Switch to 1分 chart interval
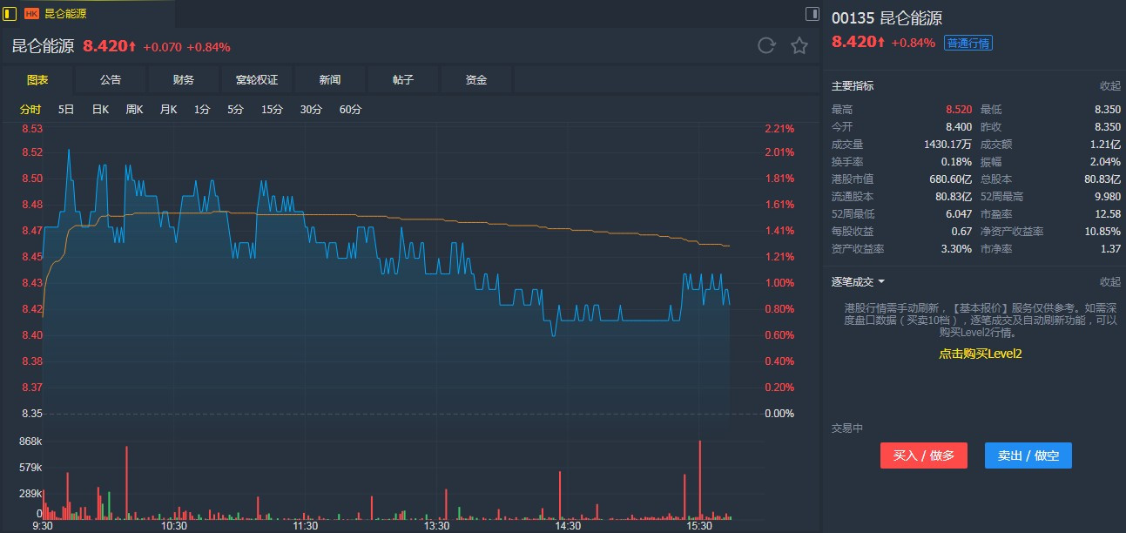1126x533 pixels. pyautogui.click(x=202, y=109)
